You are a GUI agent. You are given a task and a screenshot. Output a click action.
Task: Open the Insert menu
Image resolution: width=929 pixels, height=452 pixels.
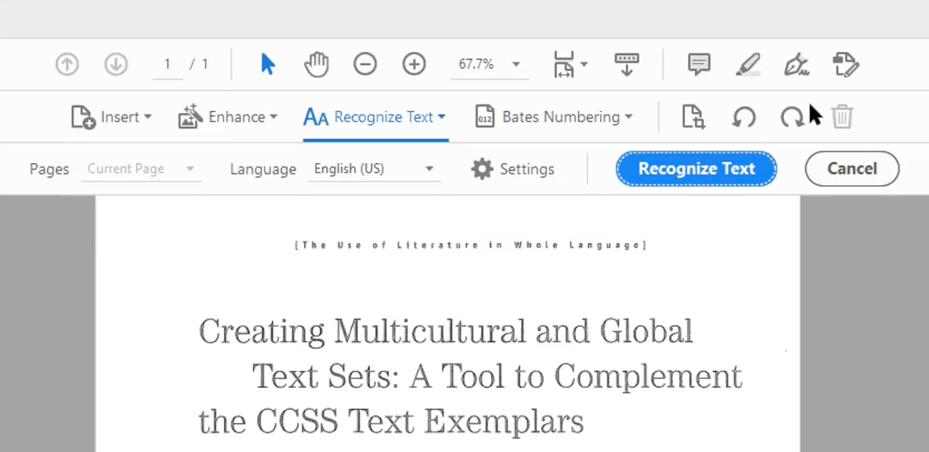111,118
